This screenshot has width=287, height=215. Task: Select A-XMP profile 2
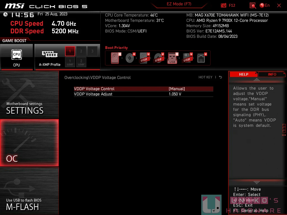click(x=81, y=51)
